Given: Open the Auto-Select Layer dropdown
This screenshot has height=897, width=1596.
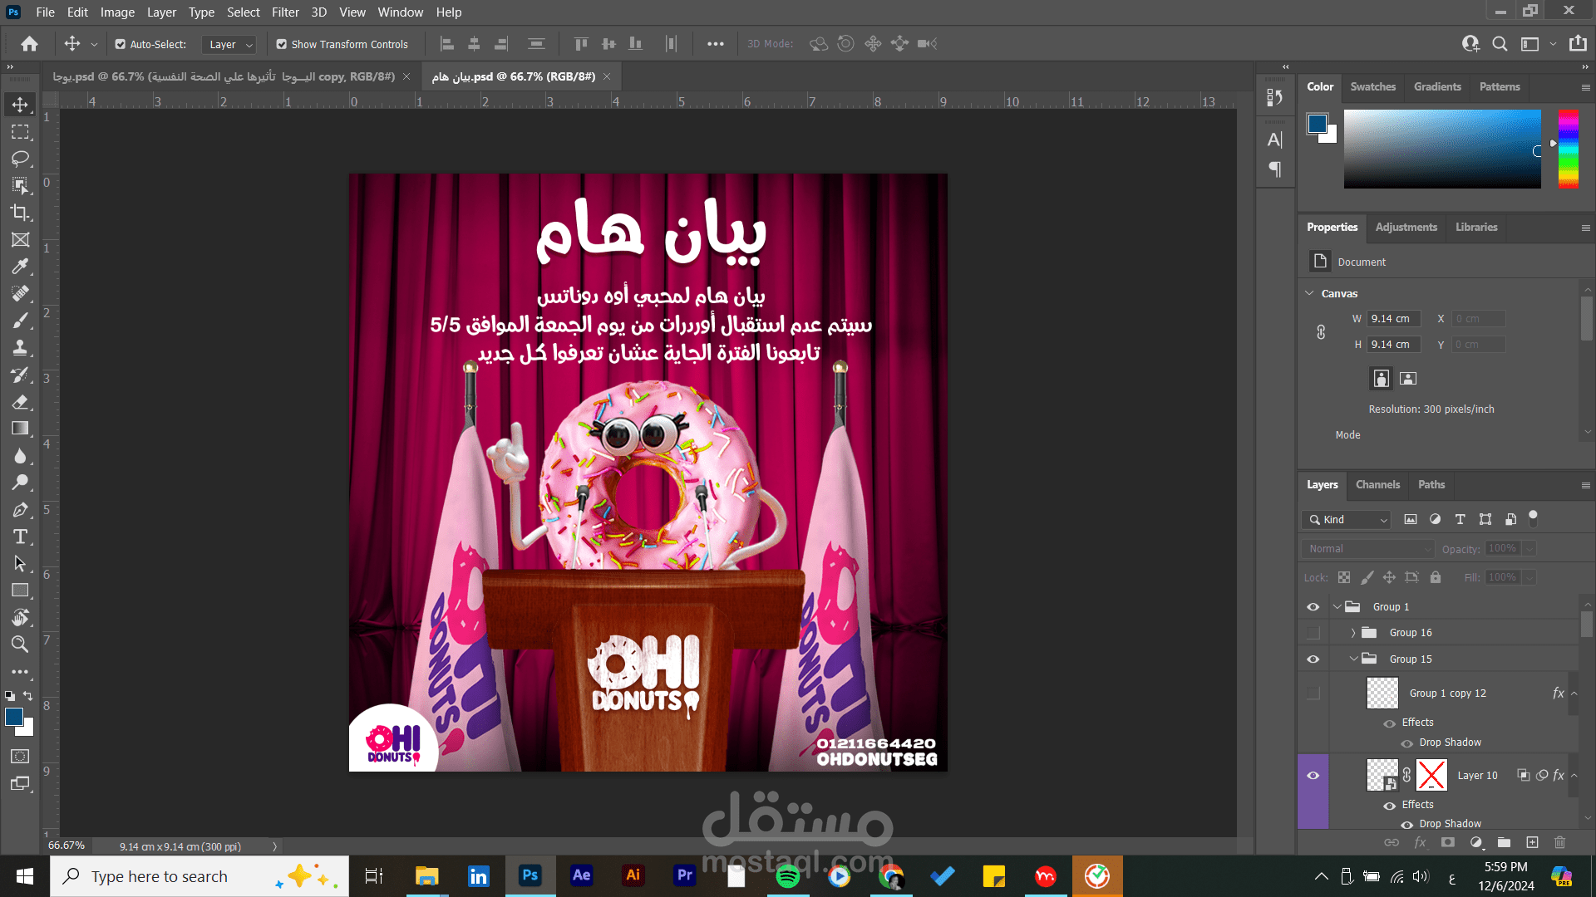Looking at the screenshot, I should click(x=229, y=44).
